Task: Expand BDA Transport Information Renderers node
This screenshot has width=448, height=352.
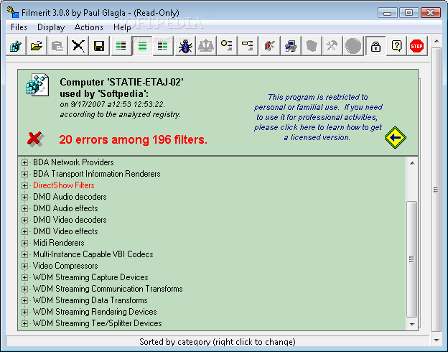Action: [24, 174]
